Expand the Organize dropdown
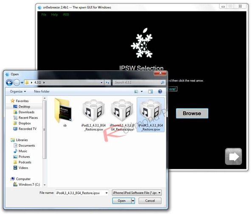This screenshot has width=252, height=214. (18, 91)
